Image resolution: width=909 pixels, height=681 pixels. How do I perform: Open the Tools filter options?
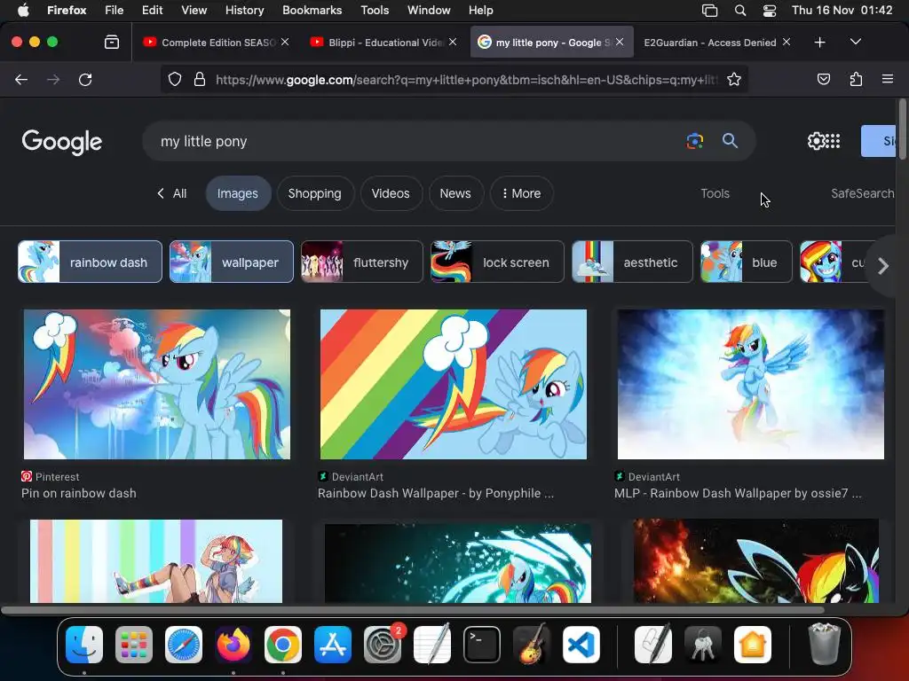point(715,193)
